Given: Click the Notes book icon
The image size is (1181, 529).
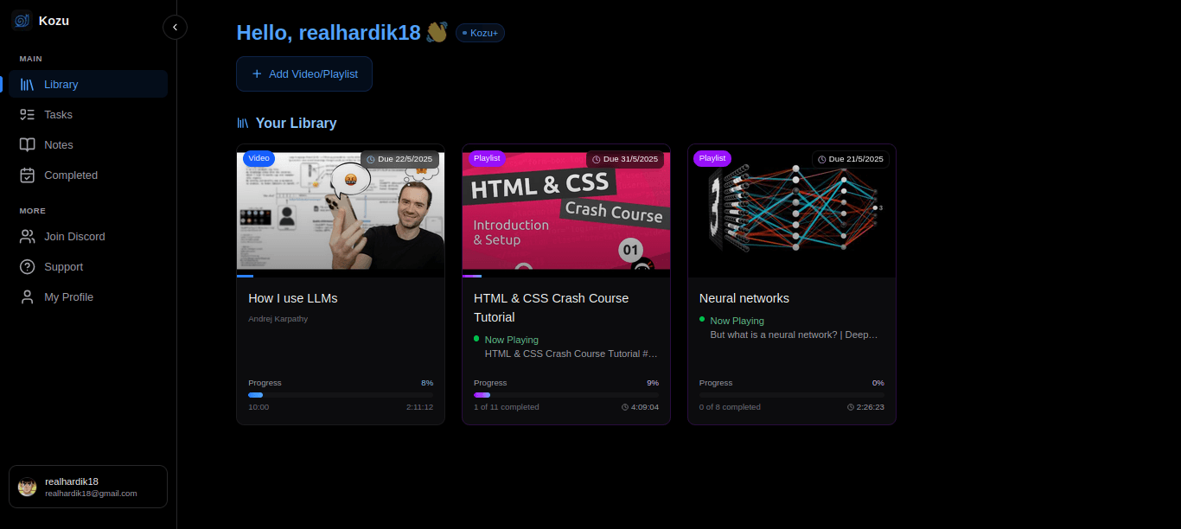Looking at the screenshot, I should click(x=28, y=144).
